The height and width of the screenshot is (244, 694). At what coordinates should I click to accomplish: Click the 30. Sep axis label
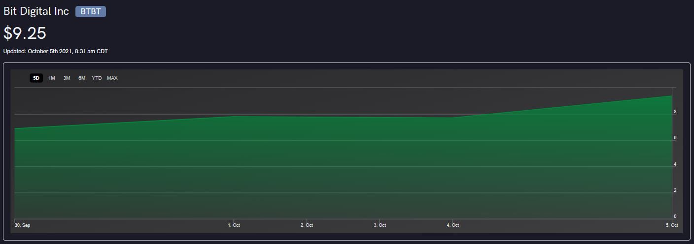(22, 225)
